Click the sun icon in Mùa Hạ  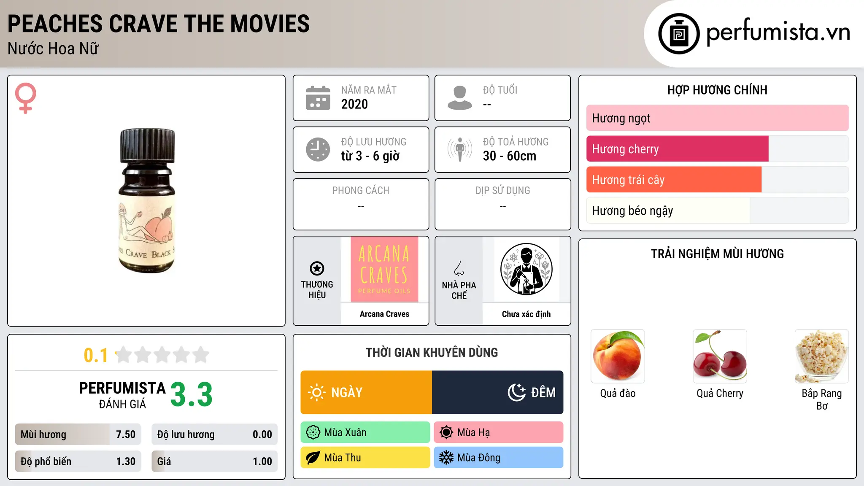pyautogui.click(x=446, y=432)
